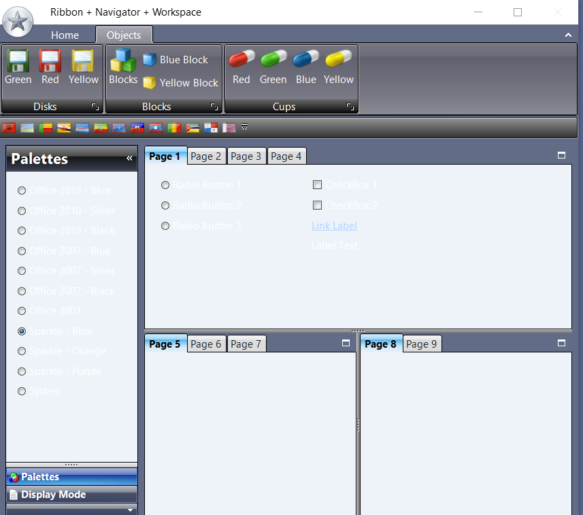Click the Link Label hyperlink
This screenshot has height=515, width=583.
(334, 225)
